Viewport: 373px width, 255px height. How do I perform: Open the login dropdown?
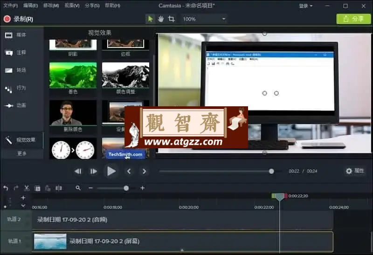tap(306, 6)
